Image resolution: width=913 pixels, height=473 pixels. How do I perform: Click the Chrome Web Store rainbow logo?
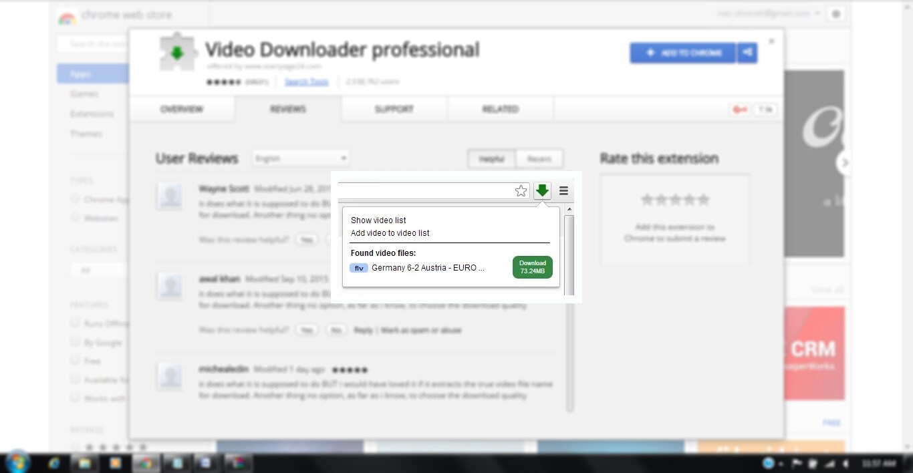tap(67, 16)
